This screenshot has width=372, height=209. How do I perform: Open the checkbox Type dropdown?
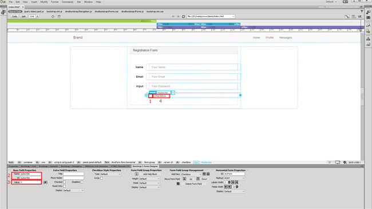pos(111,174)
